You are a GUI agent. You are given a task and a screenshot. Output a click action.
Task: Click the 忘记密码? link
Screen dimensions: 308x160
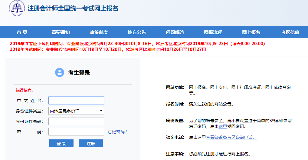coord(118,132)
